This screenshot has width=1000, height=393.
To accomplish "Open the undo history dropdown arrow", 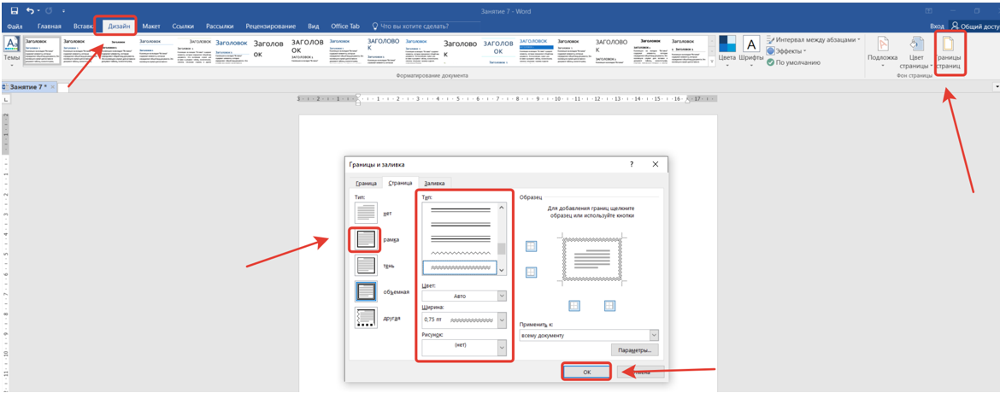I will [39, 11].
